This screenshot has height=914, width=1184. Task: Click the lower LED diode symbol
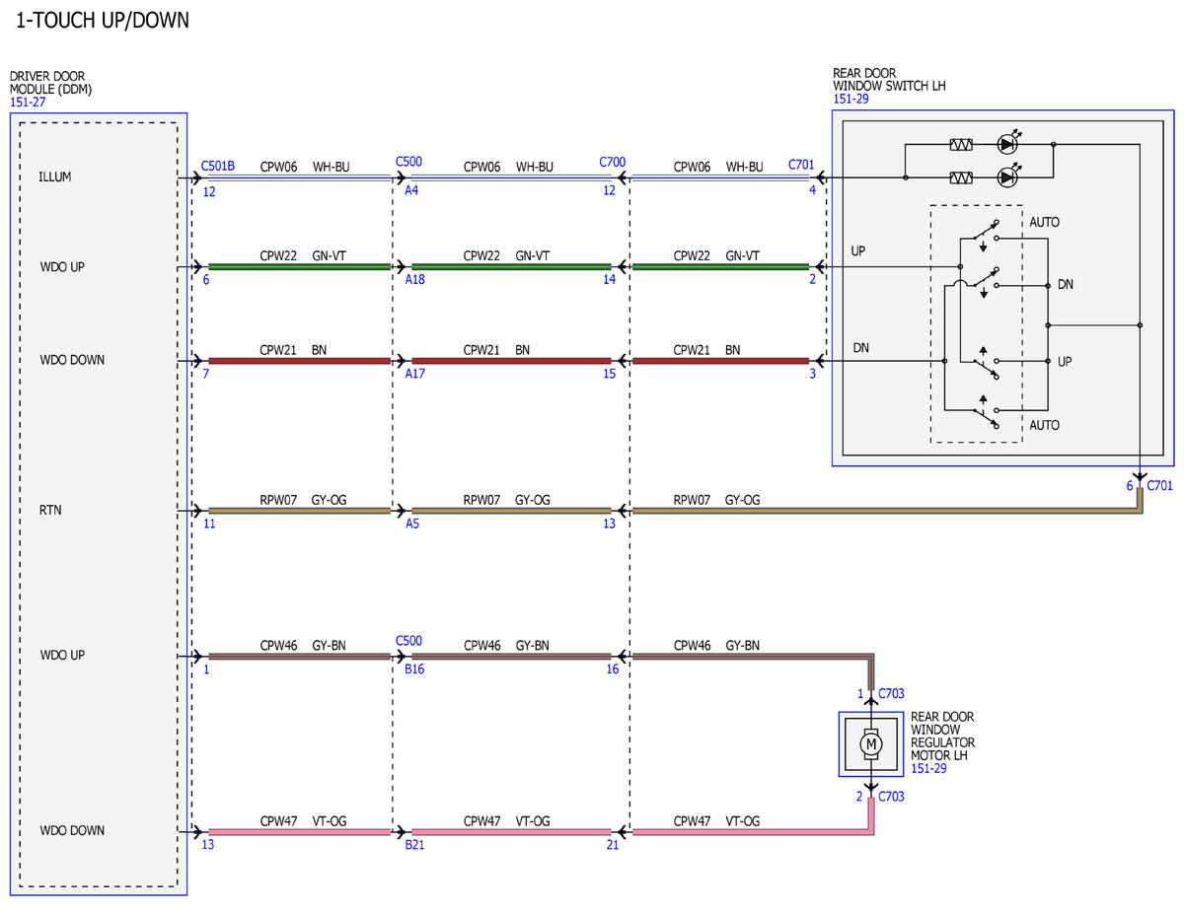click(1007, 177)
